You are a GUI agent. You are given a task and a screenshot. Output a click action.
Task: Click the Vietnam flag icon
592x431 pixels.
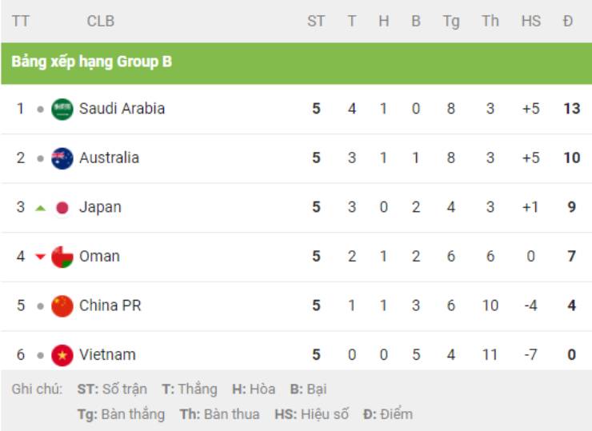pyautogui.click(x=62, y=355)
